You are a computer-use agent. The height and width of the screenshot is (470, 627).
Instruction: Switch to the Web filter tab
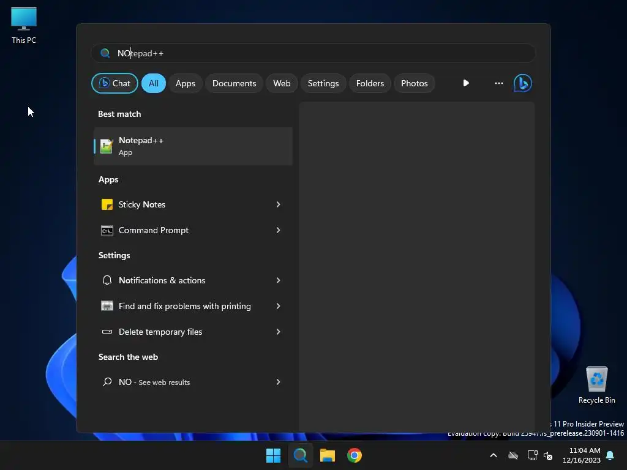[282, 83]
